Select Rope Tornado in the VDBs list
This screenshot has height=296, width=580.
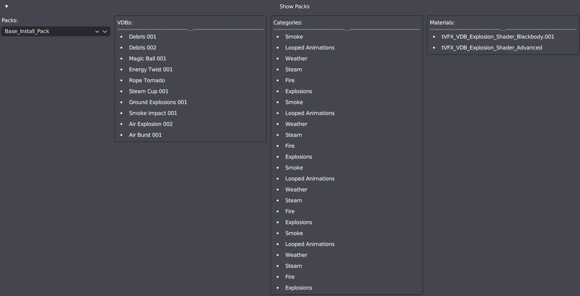click(x=147, y=80)
